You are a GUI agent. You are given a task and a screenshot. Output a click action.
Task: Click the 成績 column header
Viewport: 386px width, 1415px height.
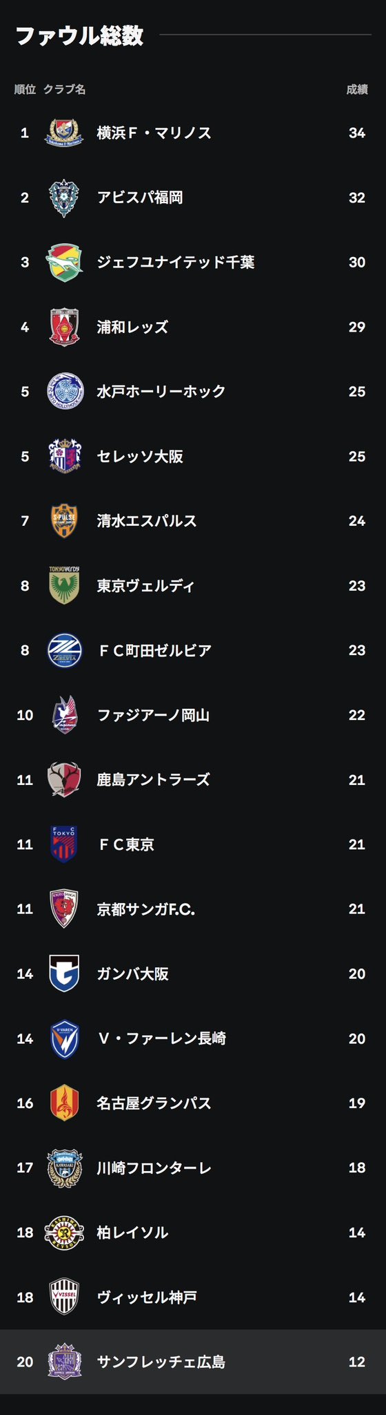[x=357, y=89]
